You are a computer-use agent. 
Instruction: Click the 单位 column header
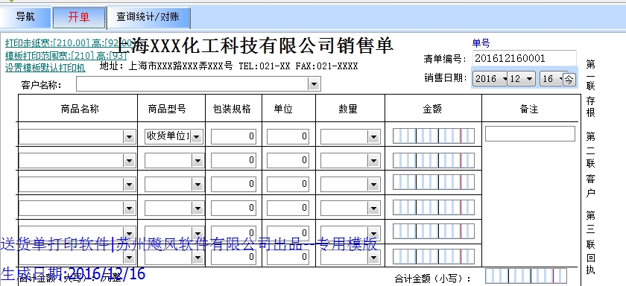(x=283, y=109)
